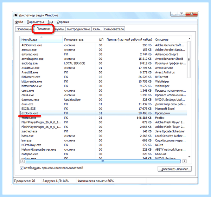Switch to the Службы tab
The image size is (211, 197).
coord(59,29)
